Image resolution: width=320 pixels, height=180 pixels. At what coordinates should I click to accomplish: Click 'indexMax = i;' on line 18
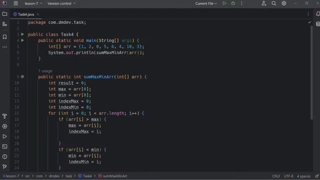[x=84, y=131]
